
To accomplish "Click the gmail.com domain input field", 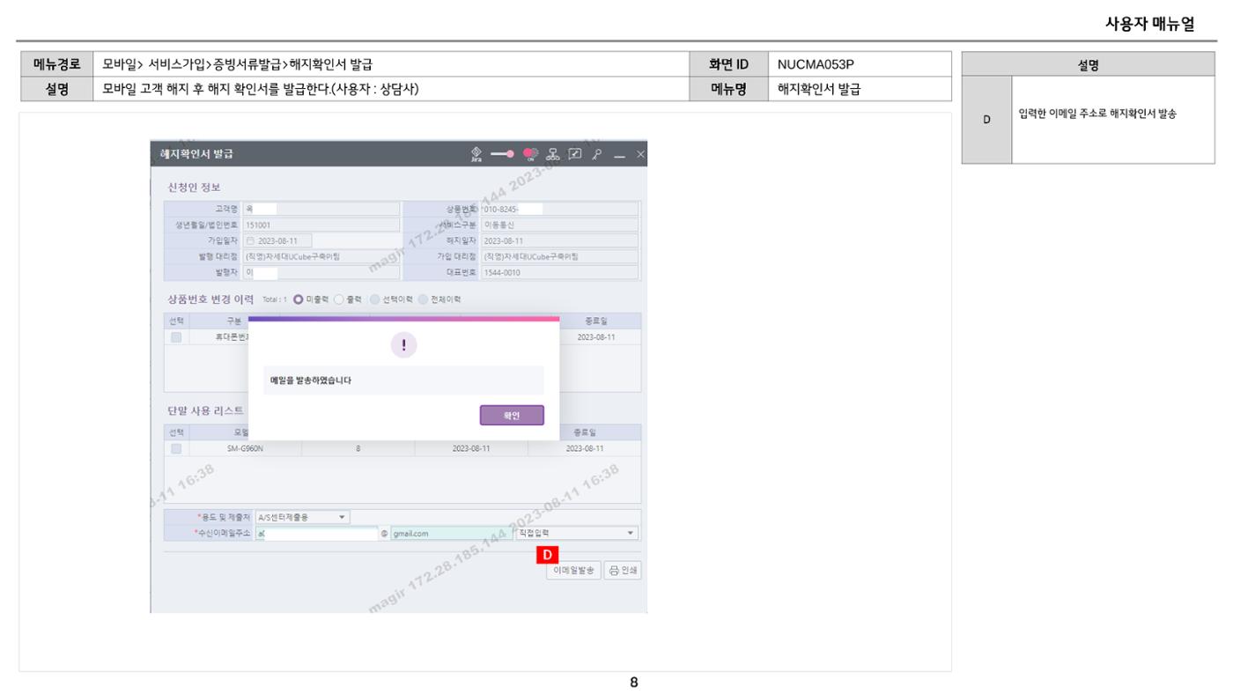I will 452,533.
